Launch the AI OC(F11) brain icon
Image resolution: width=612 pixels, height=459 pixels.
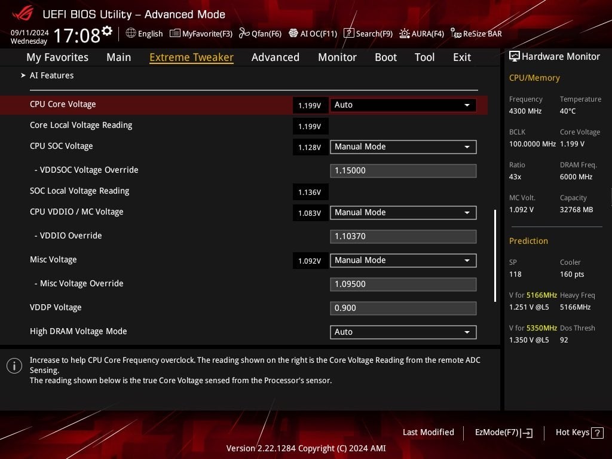pyautogui.click(x=293, y=33)
